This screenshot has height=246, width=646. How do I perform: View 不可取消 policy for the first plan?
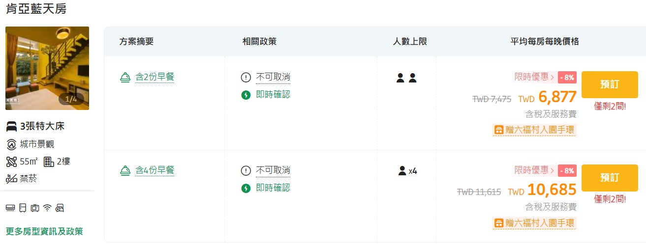273,77
